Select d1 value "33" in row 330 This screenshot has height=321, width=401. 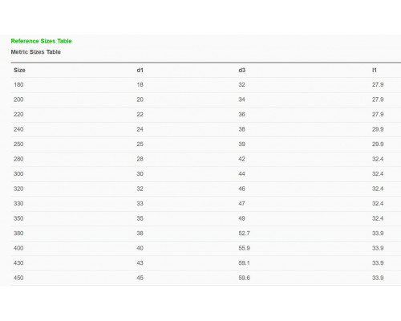(140, 203)
